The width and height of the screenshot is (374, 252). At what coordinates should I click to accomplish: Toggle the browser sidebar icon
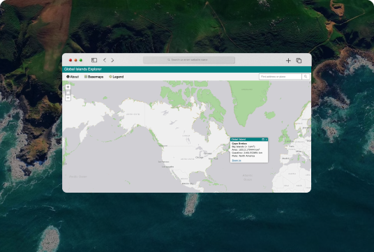[94, 60]
